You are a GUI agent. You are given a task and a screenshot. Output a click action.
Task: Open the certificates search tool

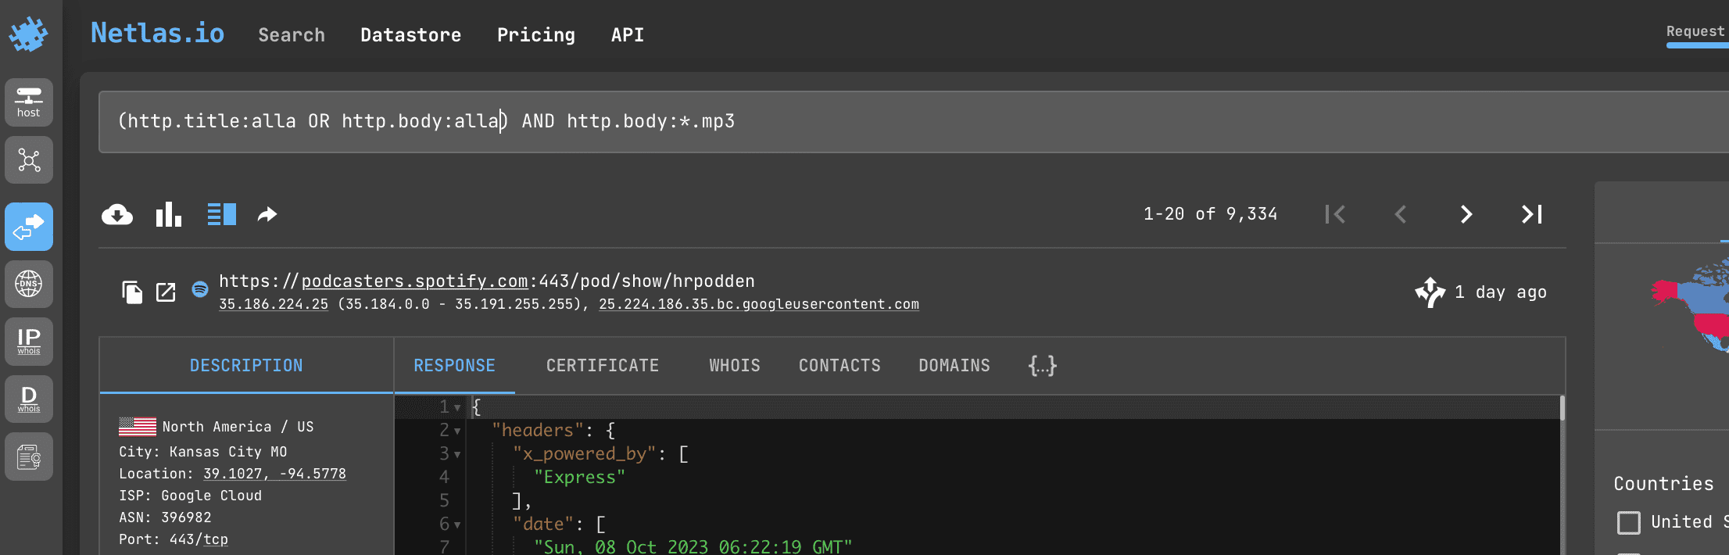pos(29,457)
